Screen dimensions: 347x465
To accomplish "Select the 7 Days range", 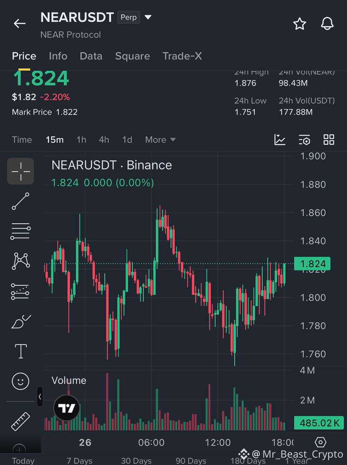I will [79, 460].
